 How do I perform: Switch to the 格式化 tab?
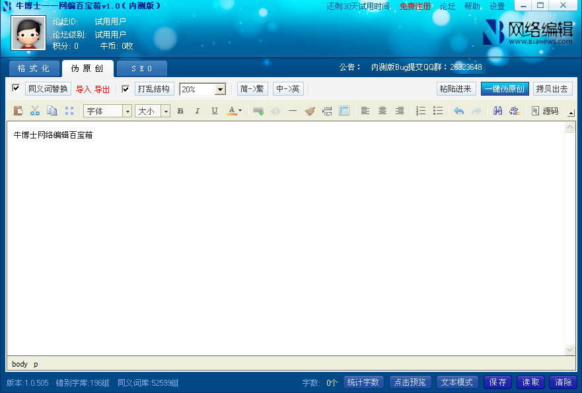pyautogui.click(x=34, y=69)
